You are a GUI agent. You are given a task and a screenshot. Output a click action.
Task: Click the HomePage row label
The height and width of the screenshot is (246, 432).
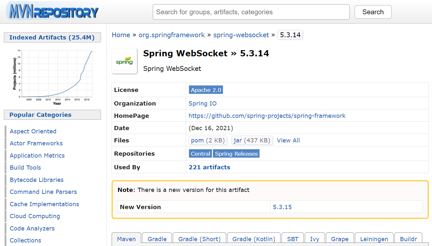(x=131, y=116)
